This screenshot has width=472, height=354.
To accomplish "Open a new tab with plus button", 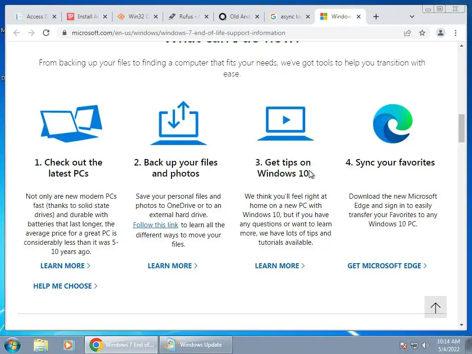I will pos(376,17).
